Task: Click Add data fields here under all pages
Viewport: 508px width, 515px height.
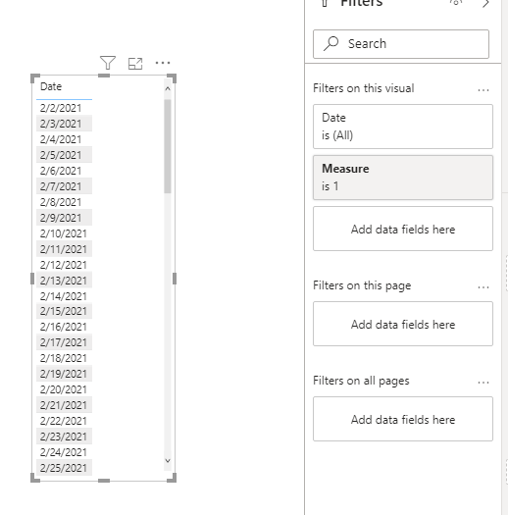Action: [403, 419]
